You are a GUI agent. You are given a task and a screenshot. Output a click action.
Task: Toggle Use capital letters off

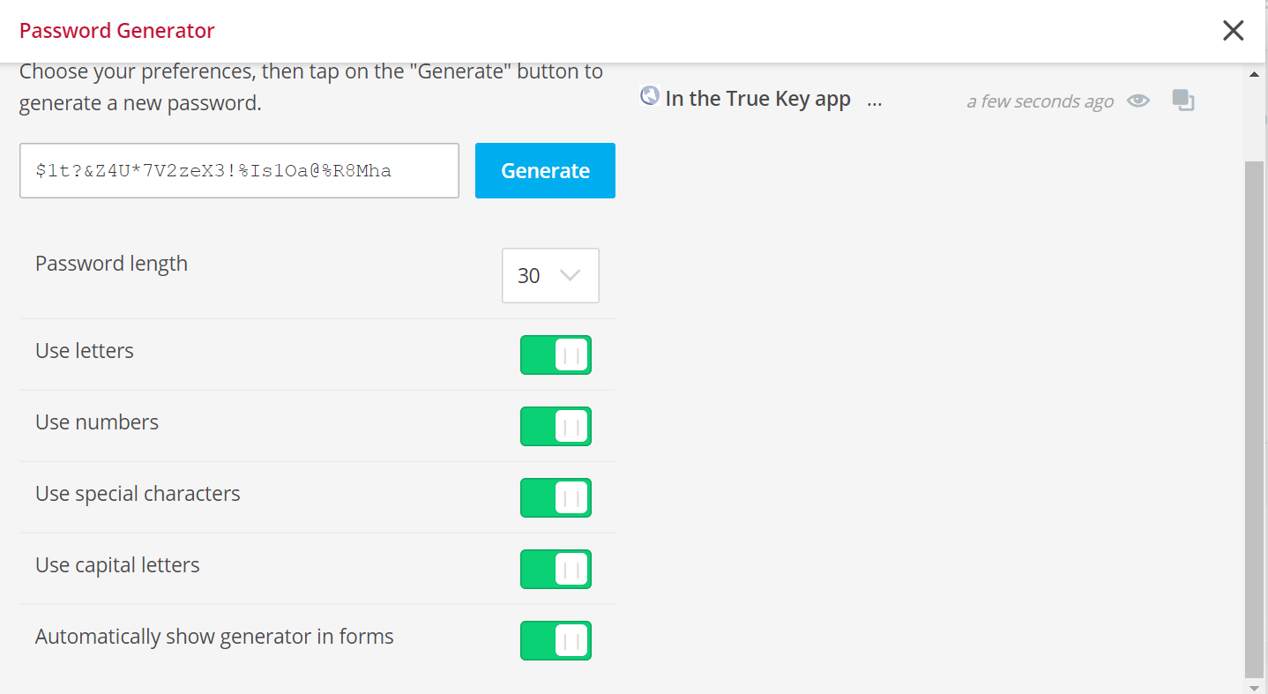(x=556, y=569)
